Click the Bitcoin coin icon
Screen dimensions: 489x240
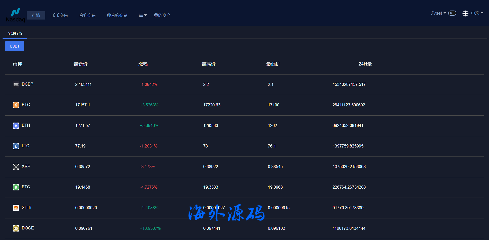click(16, 105)
